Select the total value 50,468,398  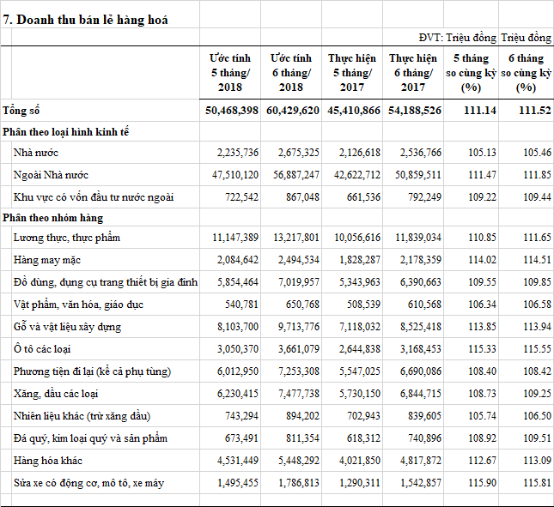click(232, 112)
